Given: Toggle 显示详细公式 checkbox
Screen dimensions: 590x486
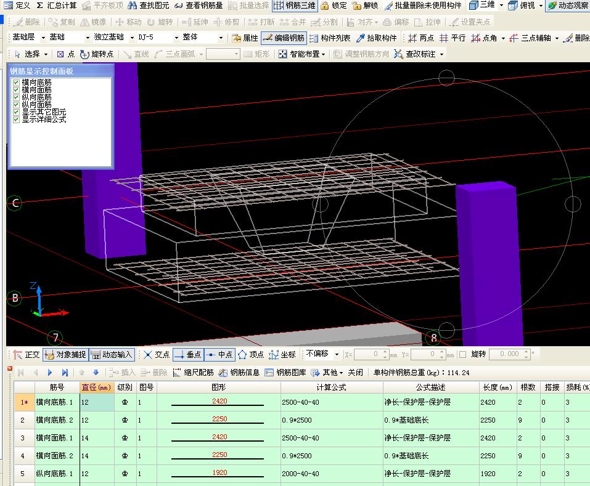Looking at the screenshot, I should coord(16,119).
